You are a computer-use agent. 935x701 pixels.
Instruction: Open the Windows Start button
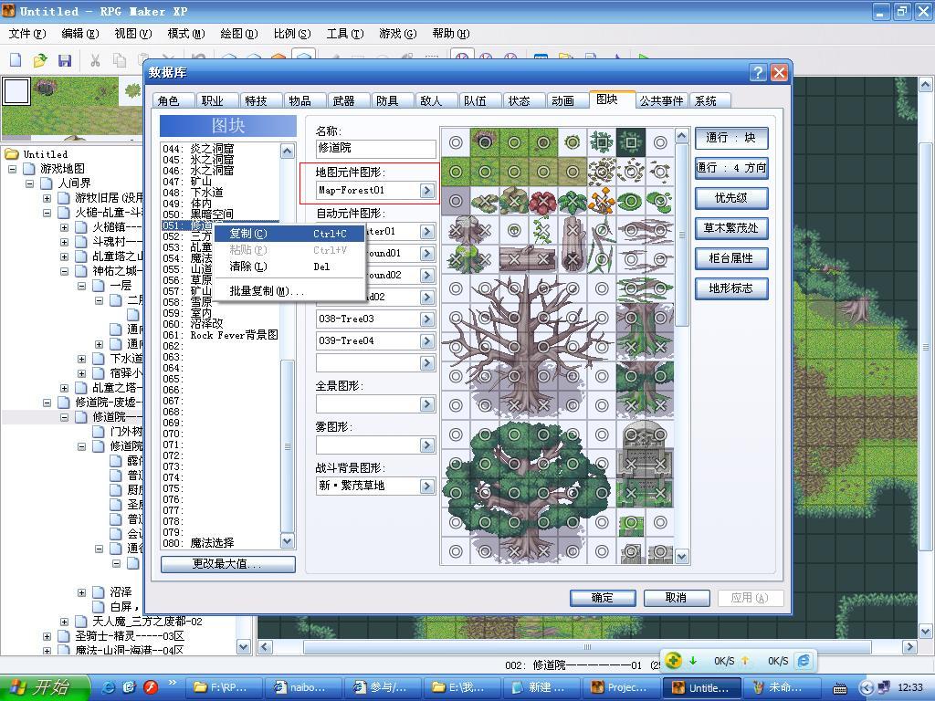pyautogui.click(x=45, y=687)
